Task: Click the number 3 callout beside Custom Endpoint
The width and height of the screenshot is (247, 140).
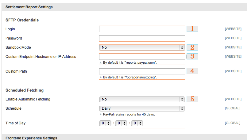Action: click(x=192, y=56)
